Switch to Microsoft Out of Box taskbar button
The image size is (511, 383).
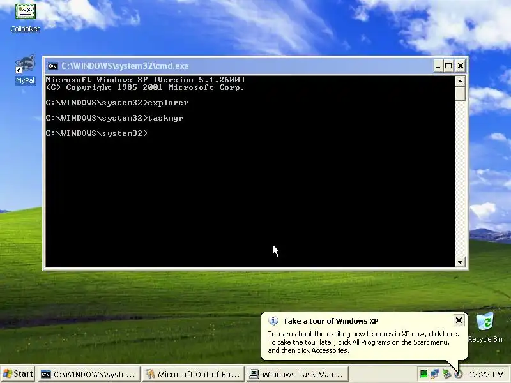pyautogui.click(x=193, y=374)
